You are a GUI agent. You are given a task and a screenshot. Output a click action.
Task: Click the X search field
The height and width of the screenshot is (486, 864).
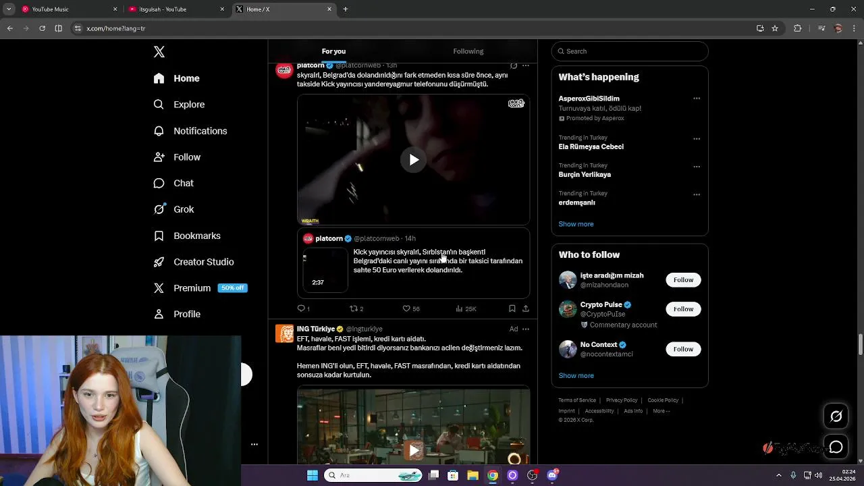pos(630,51)
